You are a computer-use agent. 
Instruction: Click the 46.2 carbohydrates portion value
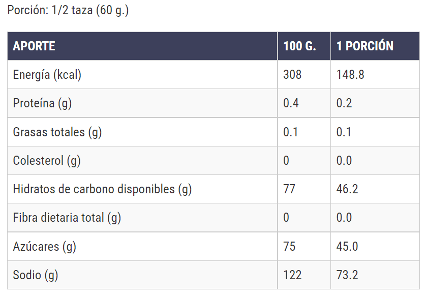coord(347,189)
